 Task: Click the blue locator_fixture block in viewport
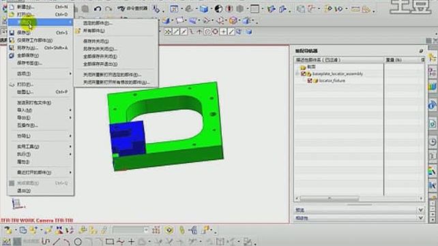[x=127, y=138]
